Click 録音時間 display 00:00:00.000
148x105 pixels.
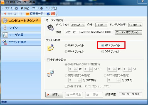coord(130,94)
